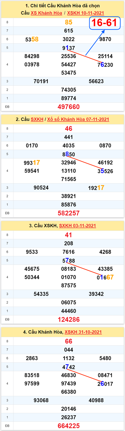The image size is (125, 431).
Task: Select the number 4035
Action: pyautogui.click(x=69, y=146)
